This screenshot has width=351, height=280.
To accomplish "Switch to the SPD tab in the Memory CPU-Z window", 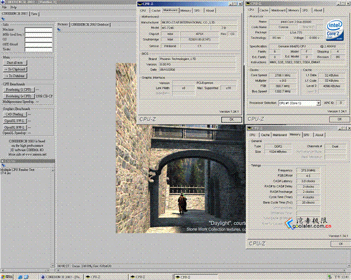I will coord(307,135).
